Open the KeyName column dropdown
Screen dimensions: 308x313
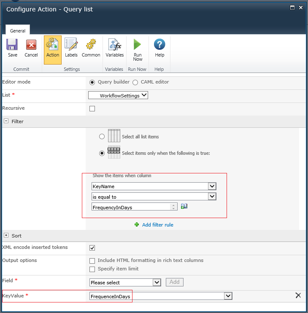[154, 186]
